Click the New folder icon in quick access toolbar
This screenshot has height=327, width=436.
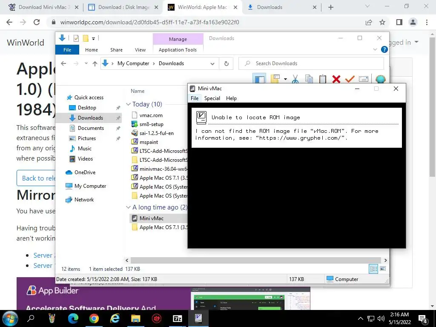tap(86, 38)
